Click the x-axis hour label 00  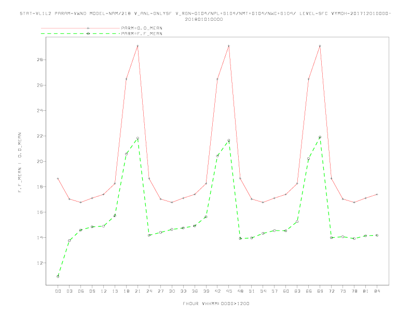[58, 291]
